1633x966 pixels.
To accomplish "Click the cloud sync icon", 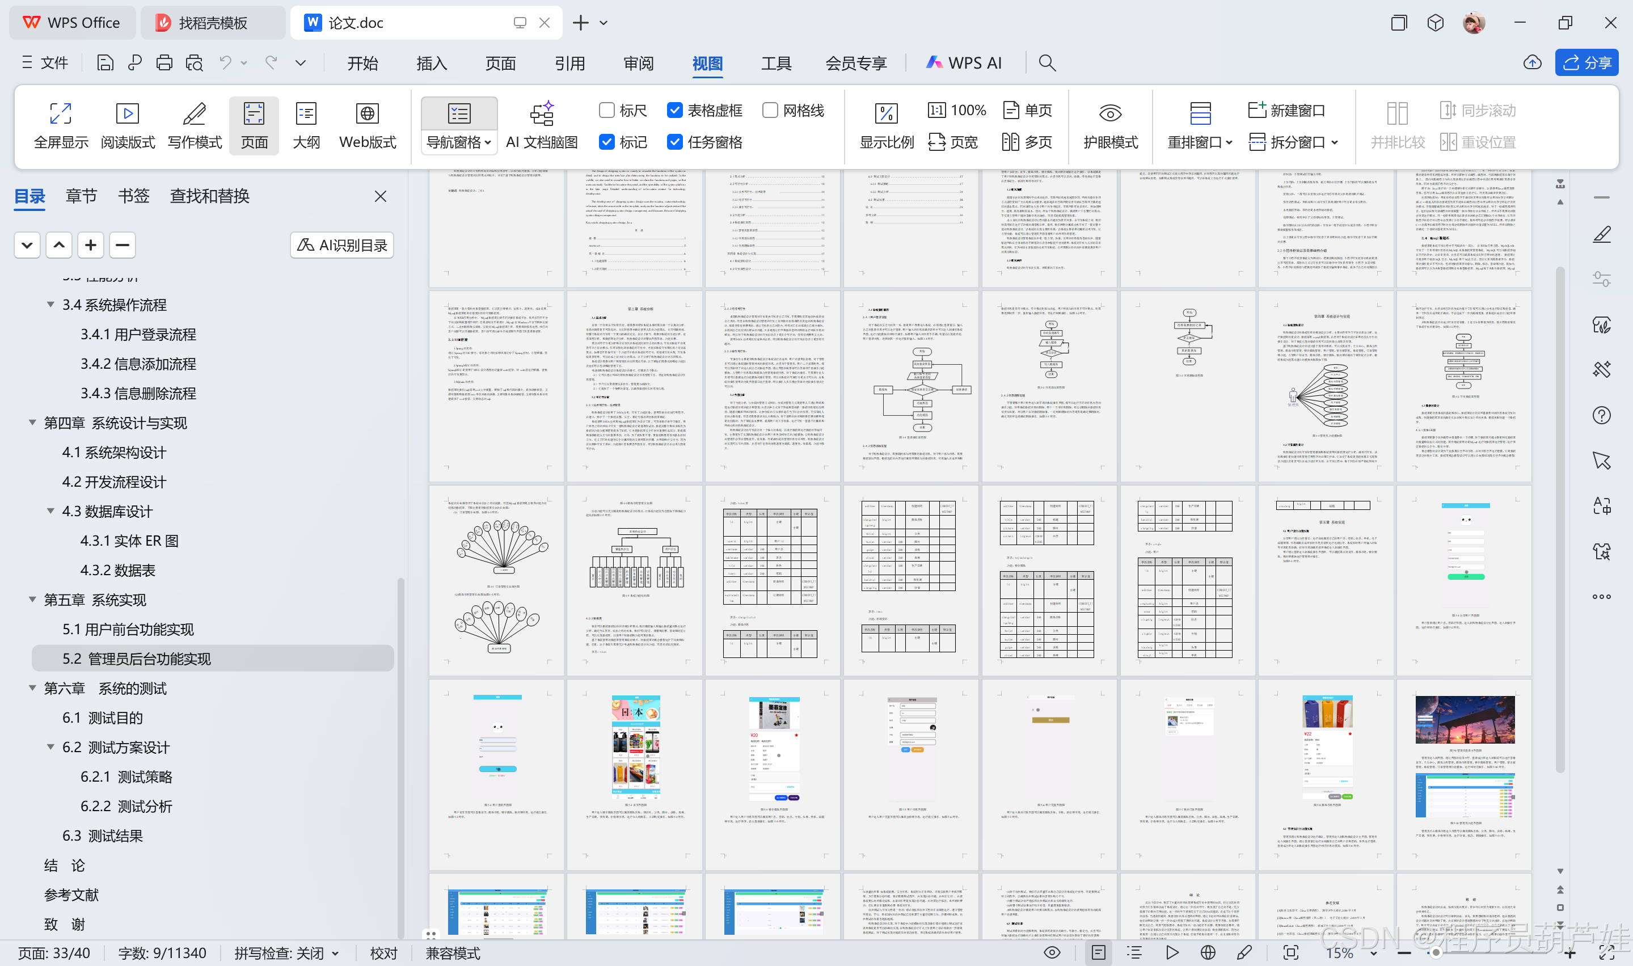I will pyautogui.click(x=1532, y=62).
